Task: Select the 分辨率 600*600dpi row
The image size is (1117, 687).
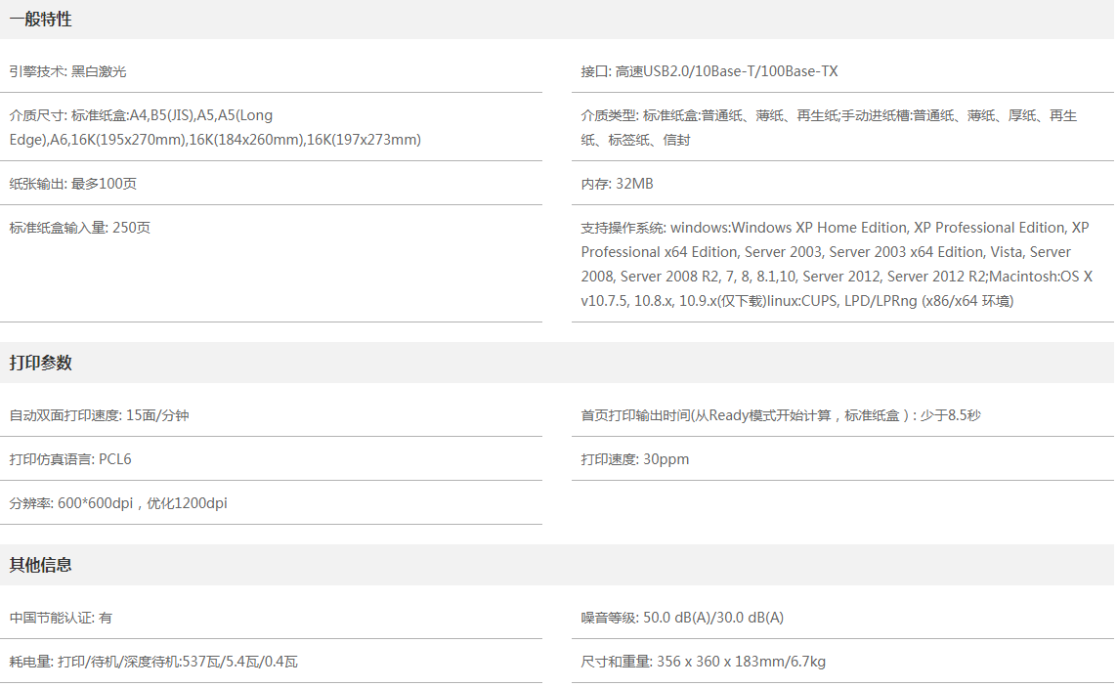Action: point(118,503)
